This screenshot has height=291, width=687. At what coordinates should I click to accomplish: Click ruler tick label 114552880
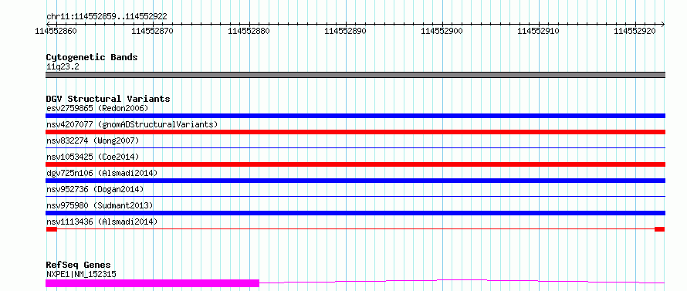coord(249,31)
